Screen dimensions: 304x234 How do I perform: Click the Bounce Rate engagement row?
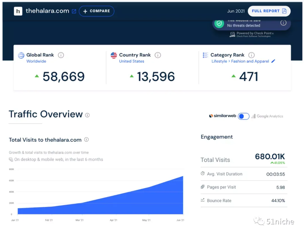[244, 201]
